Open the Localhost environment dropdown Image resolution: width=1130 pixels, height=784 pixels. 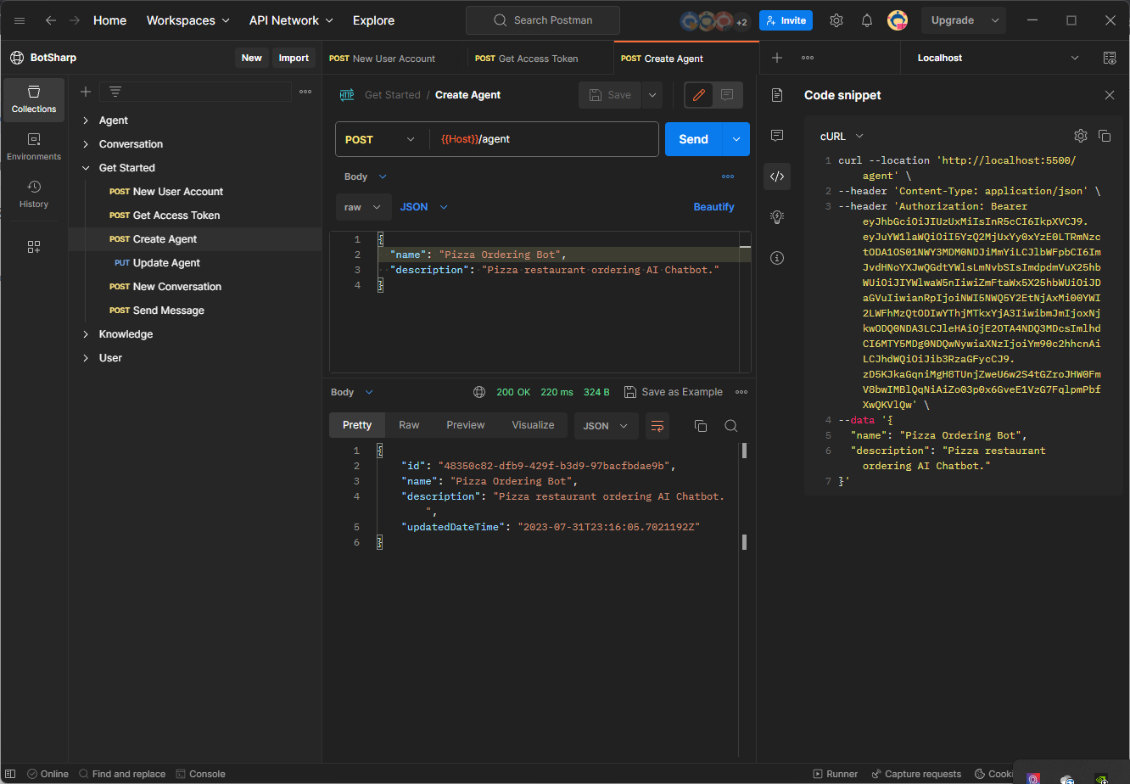coord(999,58)
